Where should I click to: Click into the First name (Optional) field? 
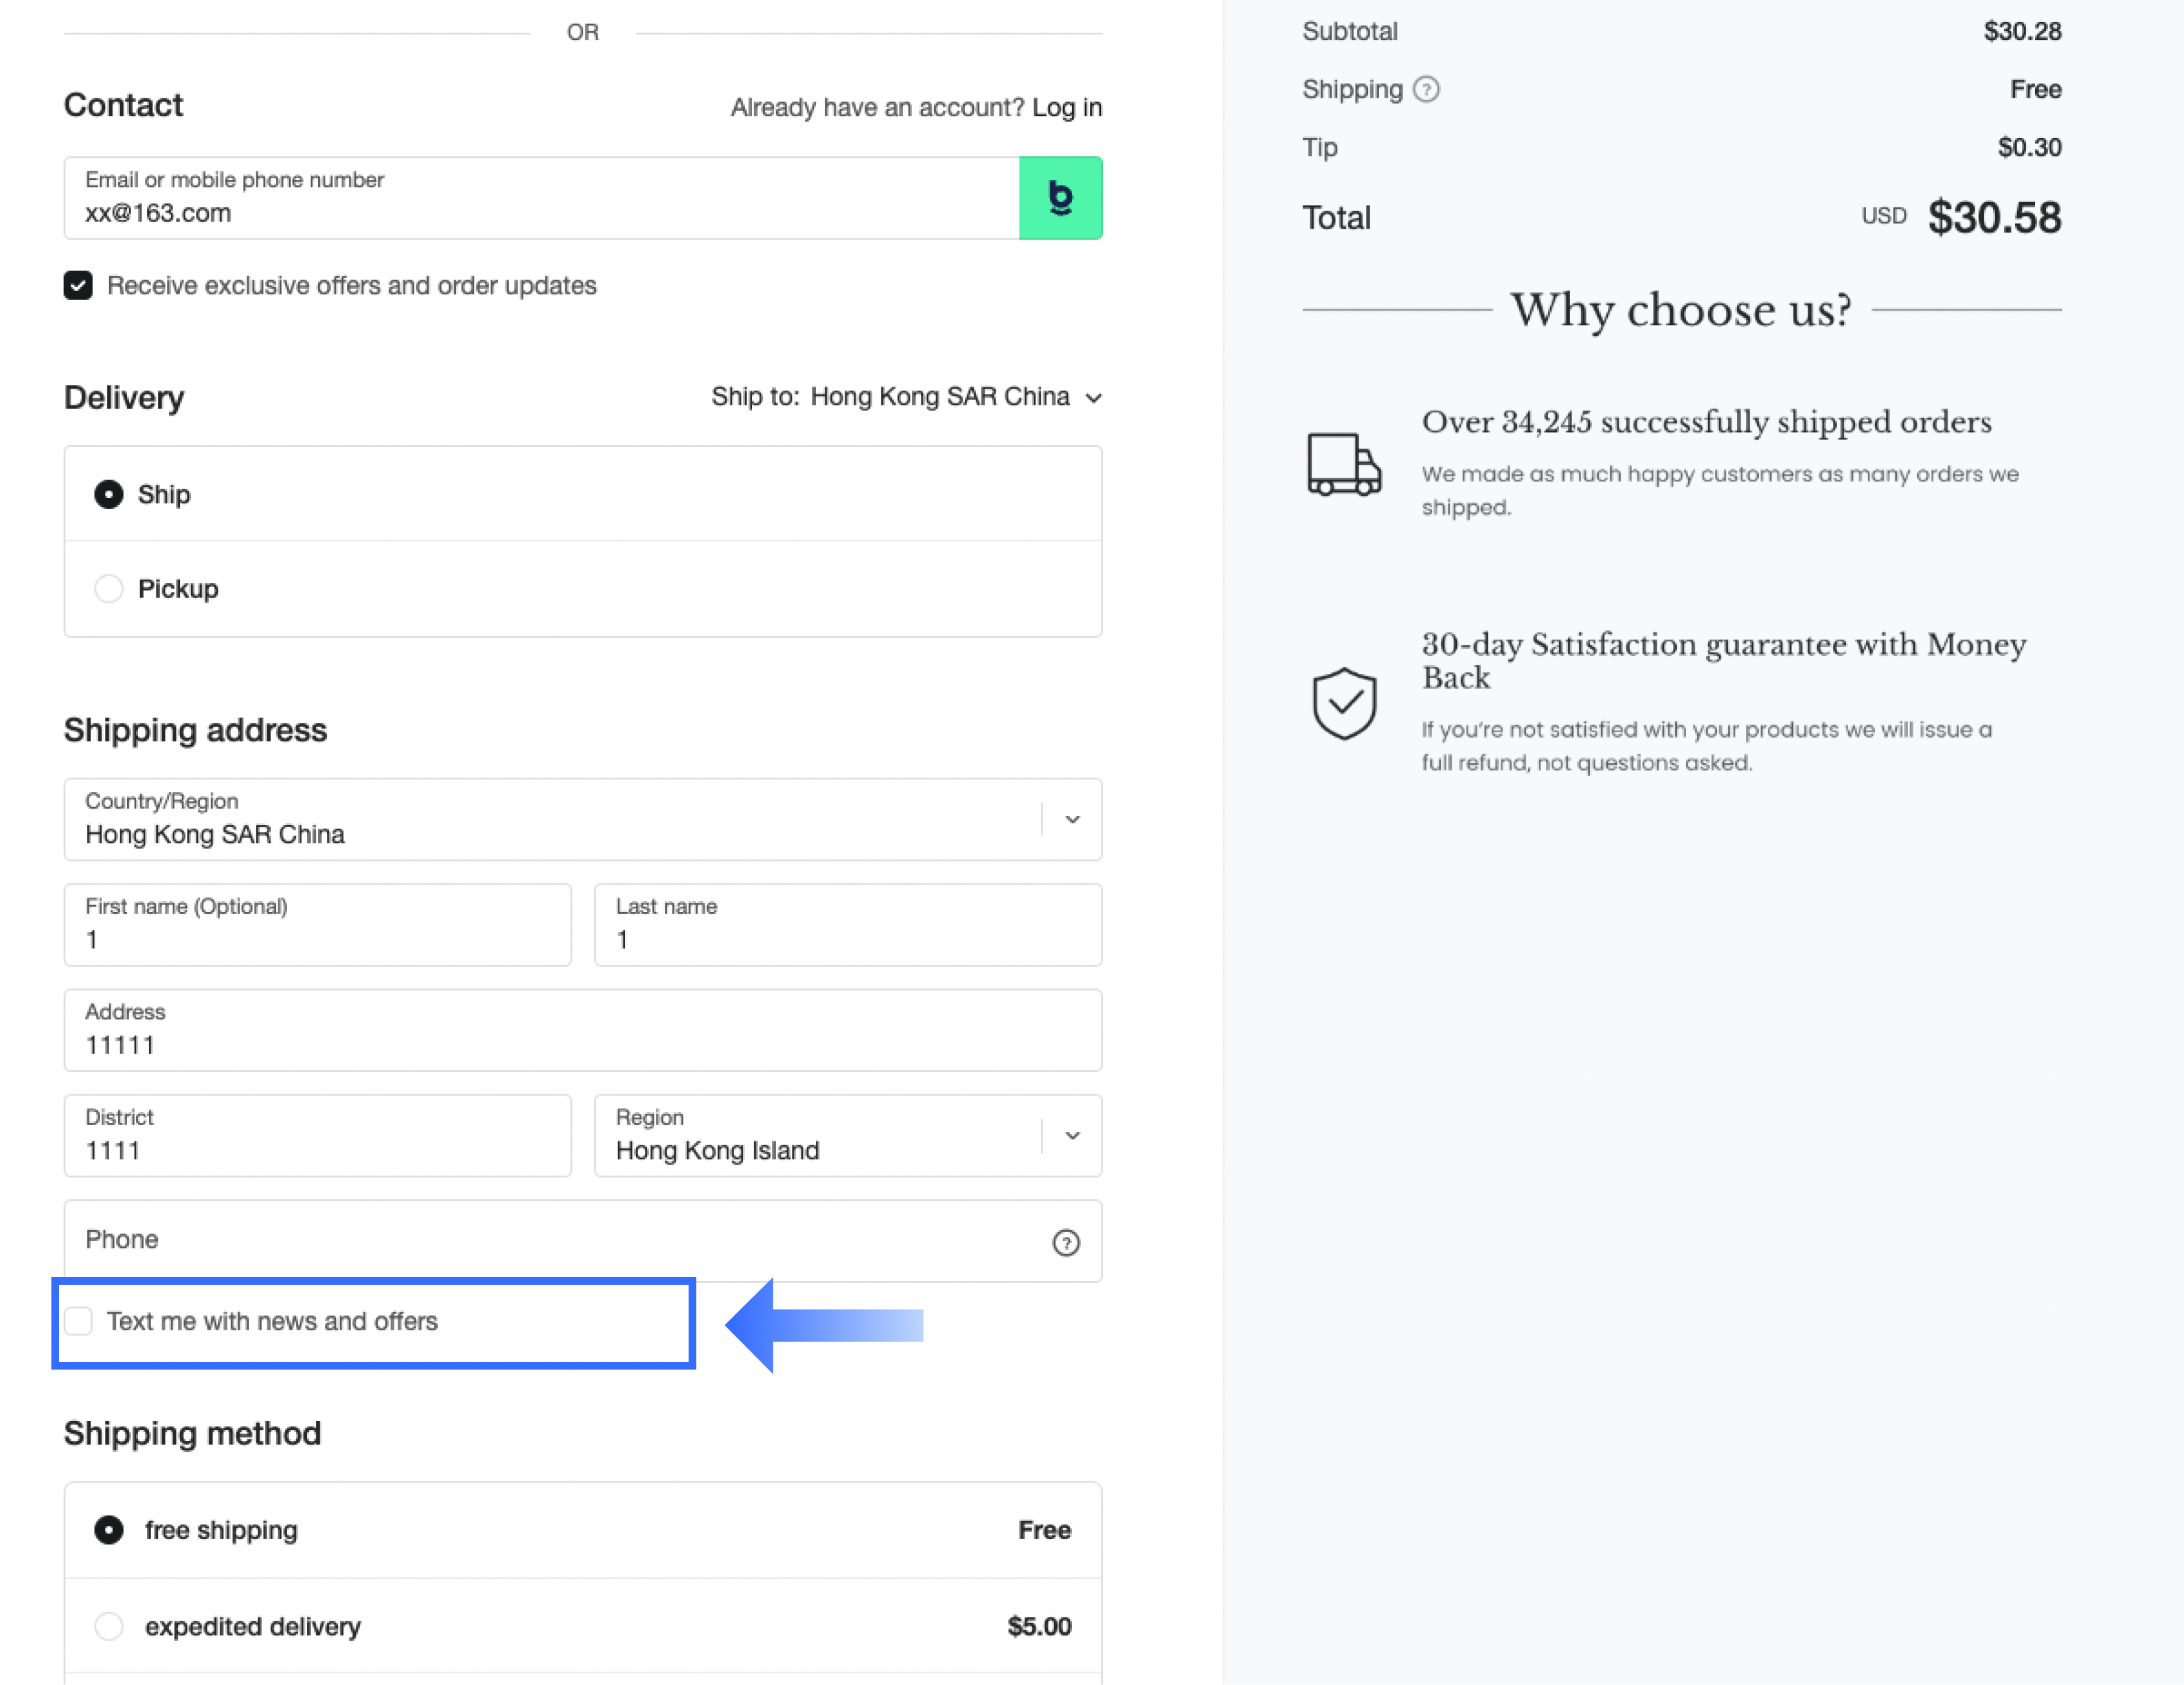[318, 925]
